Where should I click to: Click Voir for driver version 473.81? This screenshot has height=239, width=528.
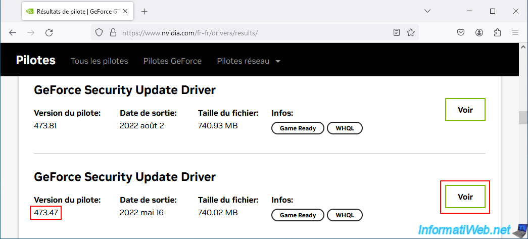pos(465,110)
